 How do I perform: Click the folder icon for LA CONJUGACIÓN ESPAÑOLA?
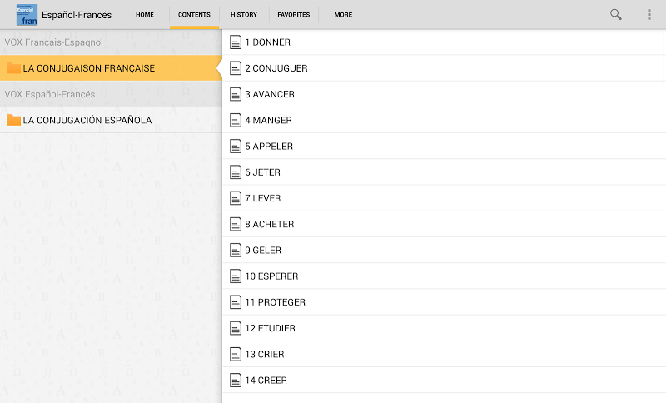(x=13, y=120)
